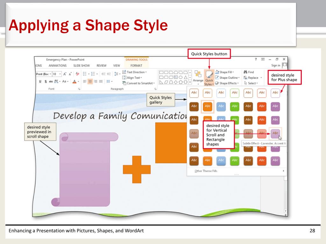Switch to the ANIMATIONS tab
The width and height of the screenshot is (326, 244).
click(58, 65)
